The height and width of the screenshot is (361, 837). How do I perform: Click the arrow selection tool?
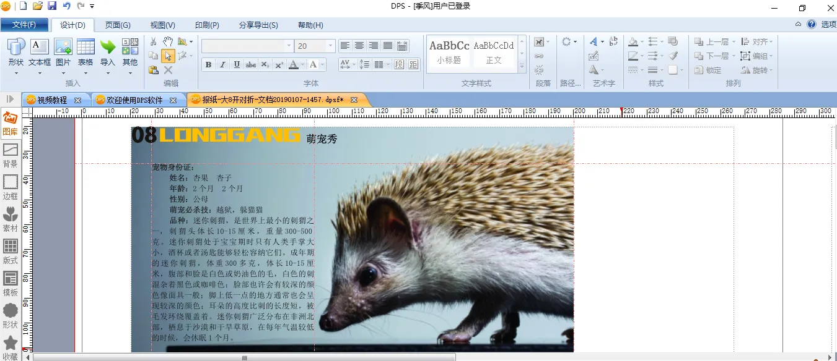(x=168, y=56)
